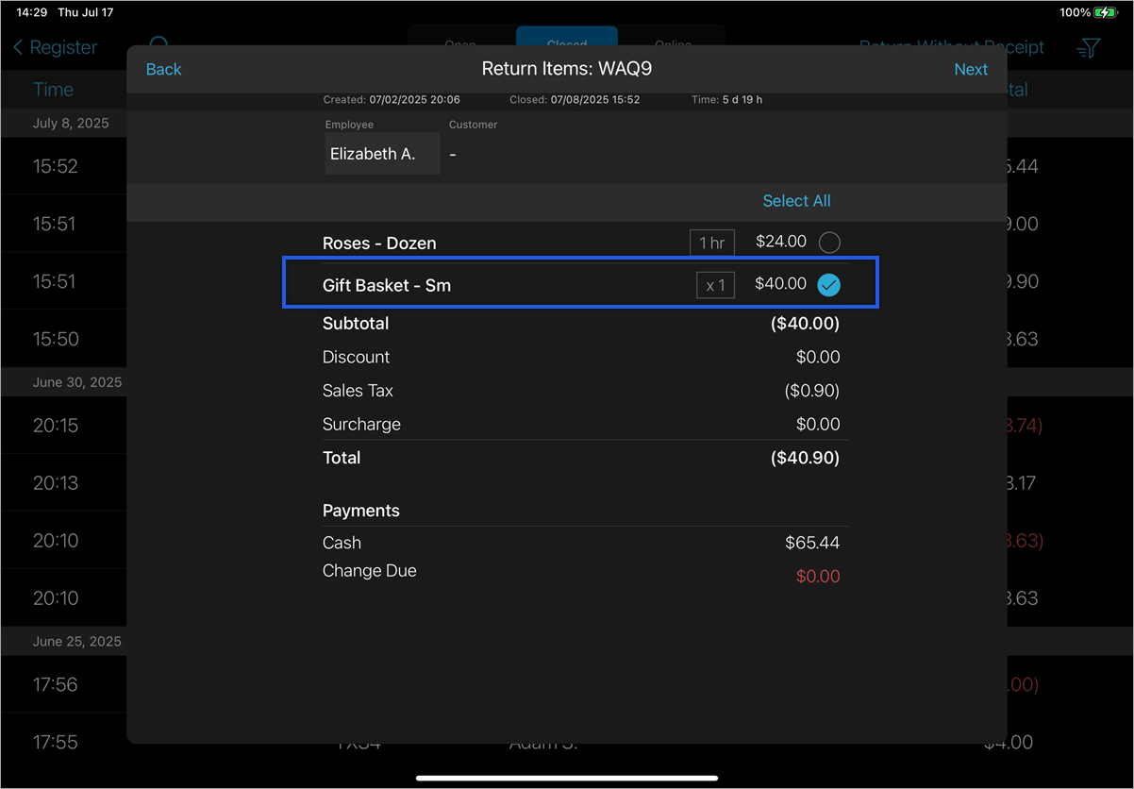The width and height of the screenshot is (1134, 789).
Task: Tap the Back button in the Return Items dialog
Action: (x=163, y=70)
